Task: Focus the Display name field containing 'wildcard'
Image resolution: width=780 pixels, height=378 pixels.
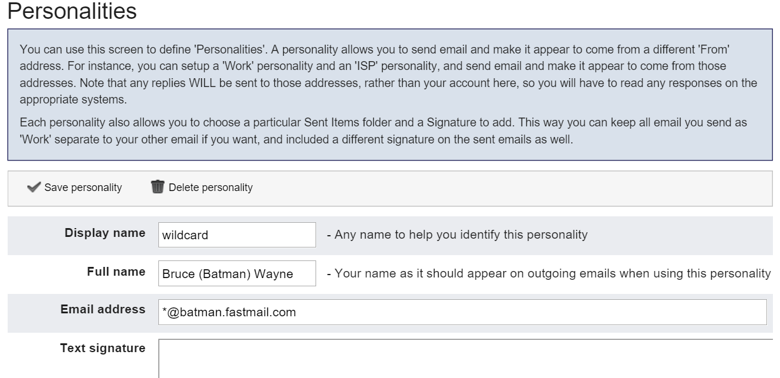Action: coord(237,235)
